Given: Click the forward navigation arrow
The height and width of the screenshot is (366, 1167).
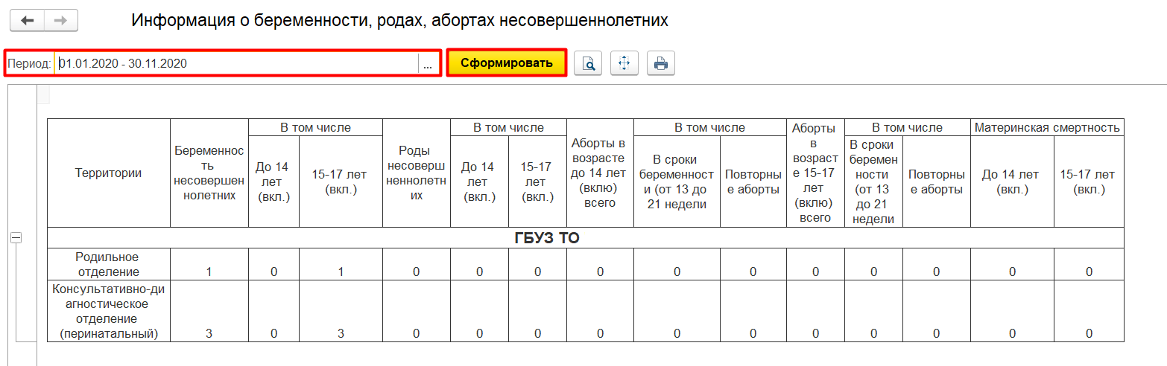Looking at the screenshot, I should (61, 21).
